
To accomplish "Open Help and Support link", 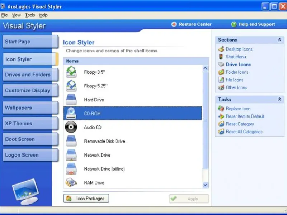I will pos(257,24).
